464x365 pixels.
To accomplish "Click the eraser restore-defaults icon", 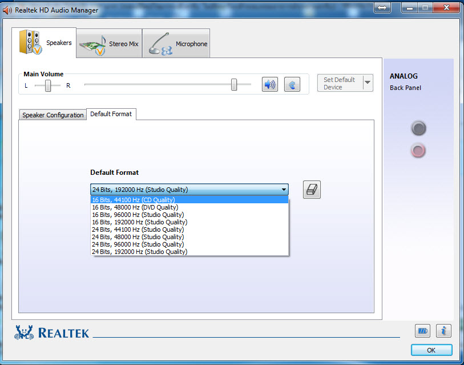I will coord(312,190).
